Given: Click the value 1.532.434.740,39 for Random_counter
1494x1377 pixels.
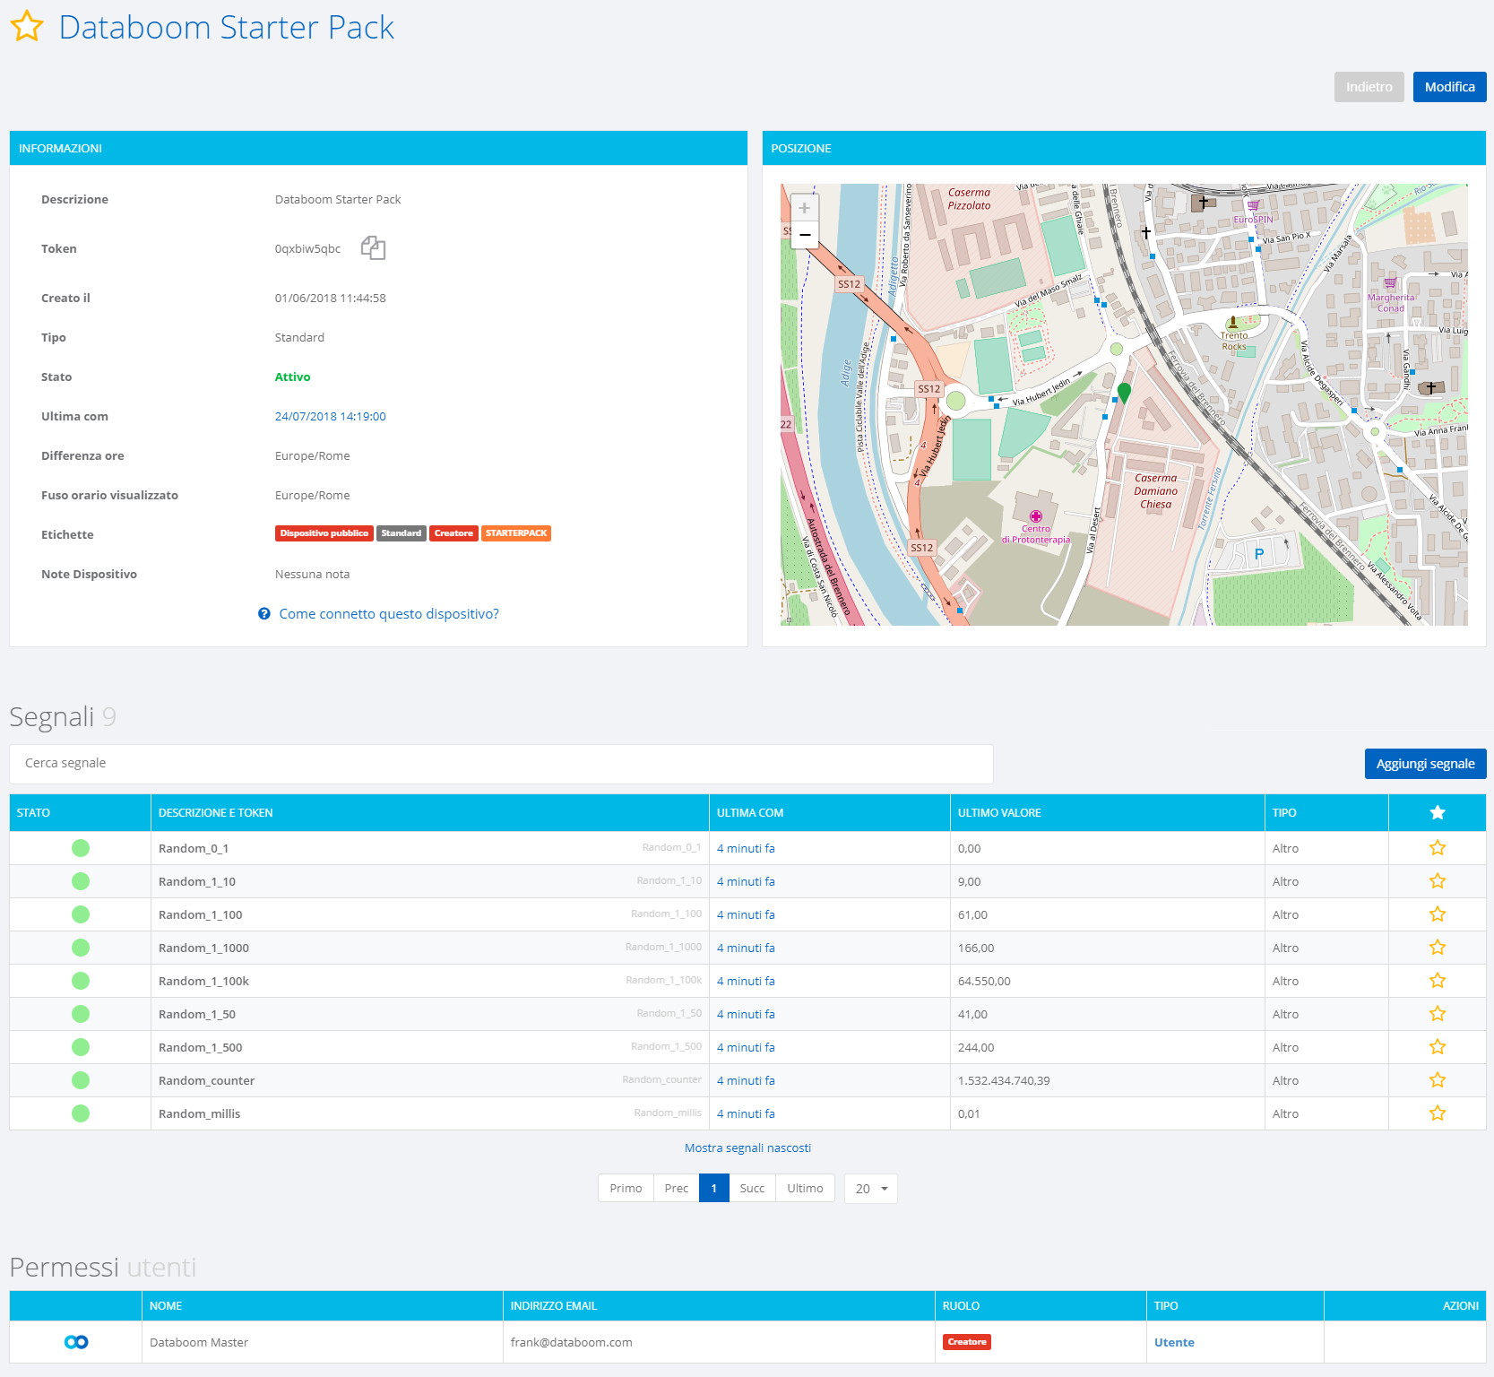Looking at the screenshot, I should [1004, 1081].
